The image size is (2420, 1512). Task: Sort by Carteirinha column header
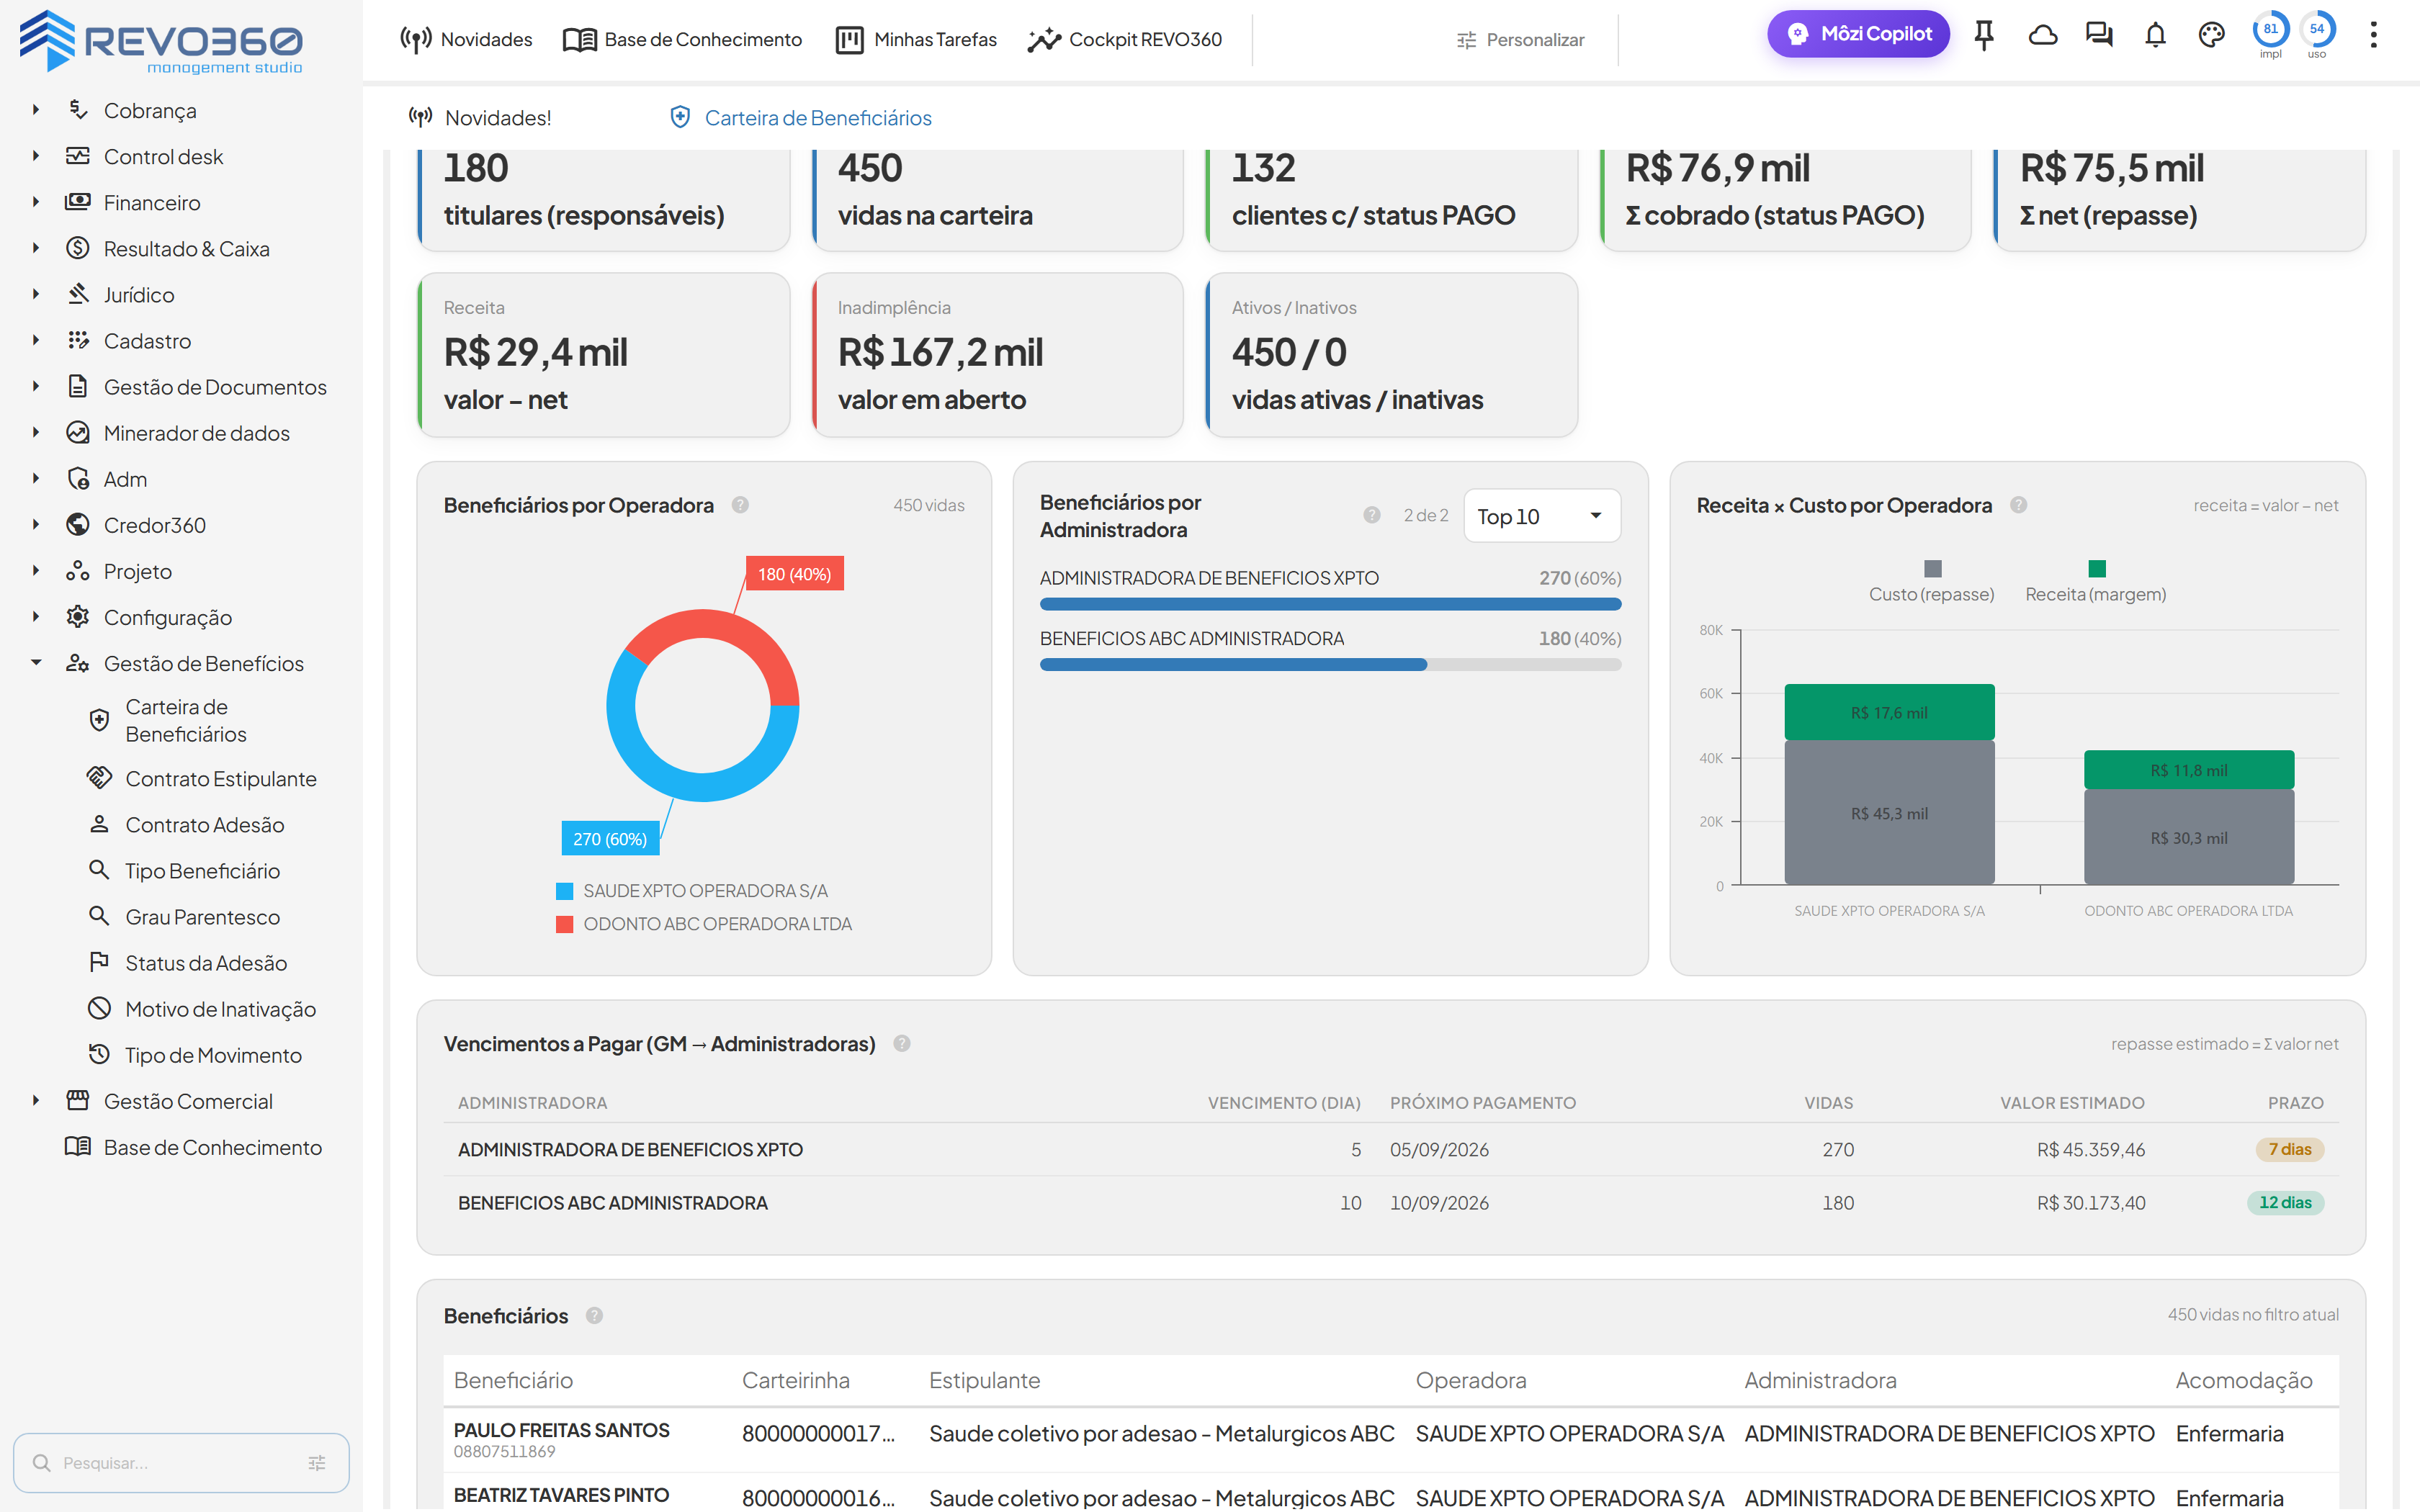click(795, 1380)
